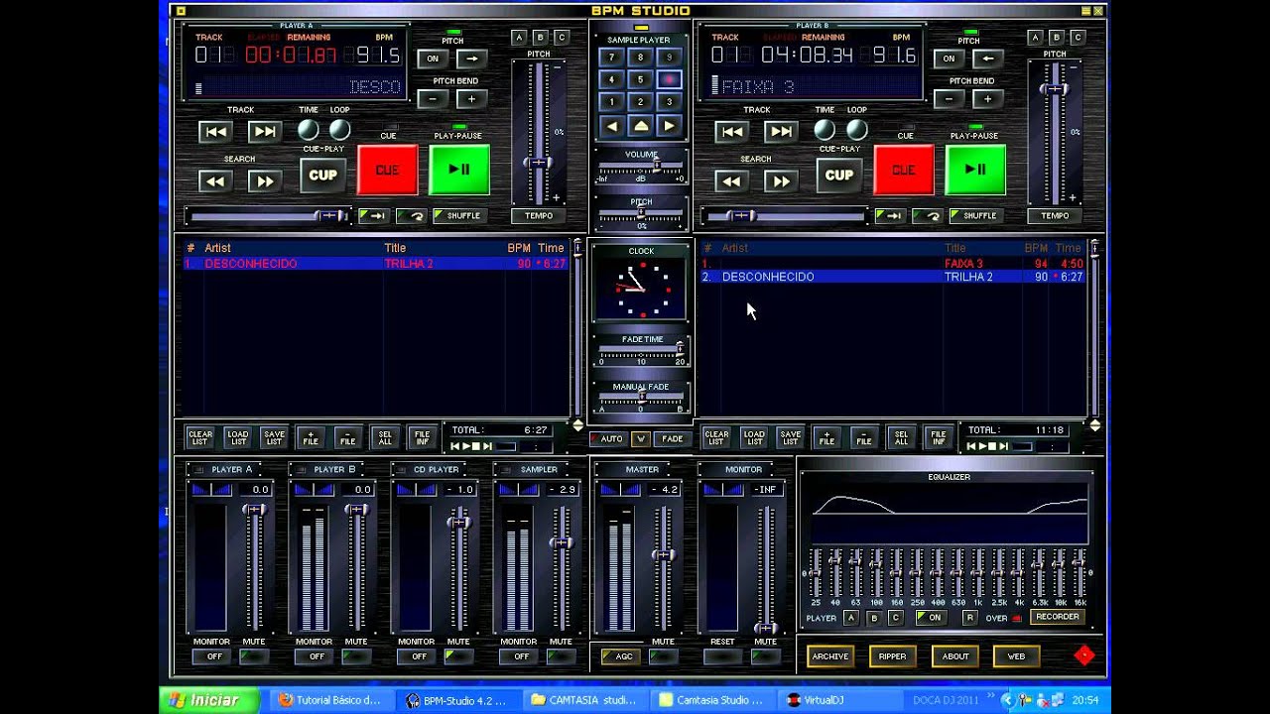This screenshot has height=714, width=1270.
Task: Search rewind on Player A
Action: (215, 180)
